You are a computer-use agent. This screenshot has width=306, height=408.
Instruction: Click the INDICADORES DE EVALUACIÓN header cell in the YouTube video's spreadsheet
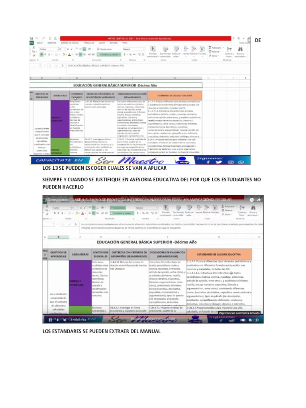coord(168,254)
